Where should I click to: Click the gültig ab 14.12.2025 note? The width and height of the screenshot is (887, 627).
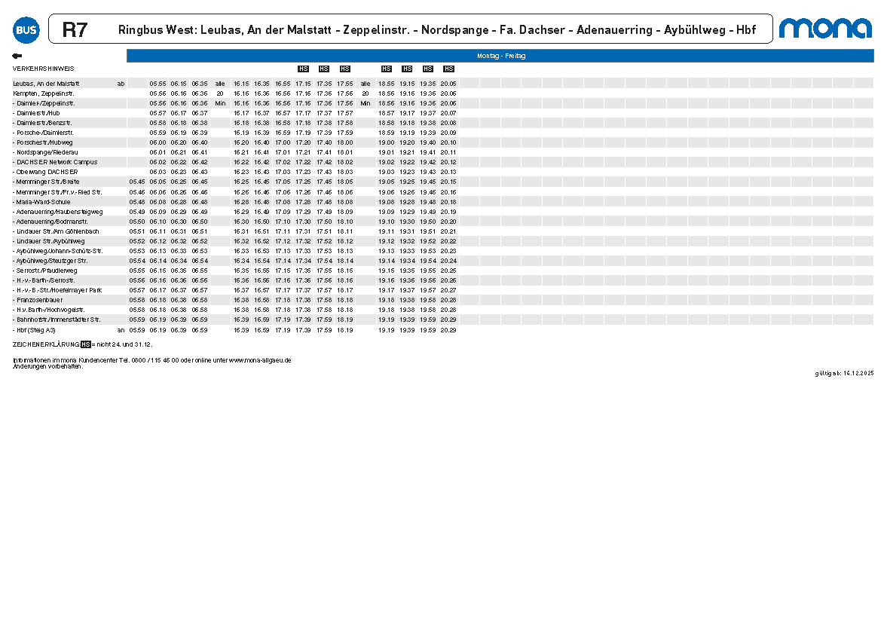tap(844, 373)
